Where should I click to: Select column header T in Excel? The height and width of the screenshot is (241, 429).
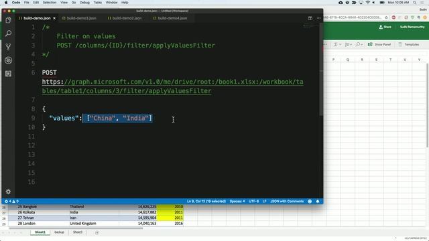pyautogui.click(x=390, y=60)
